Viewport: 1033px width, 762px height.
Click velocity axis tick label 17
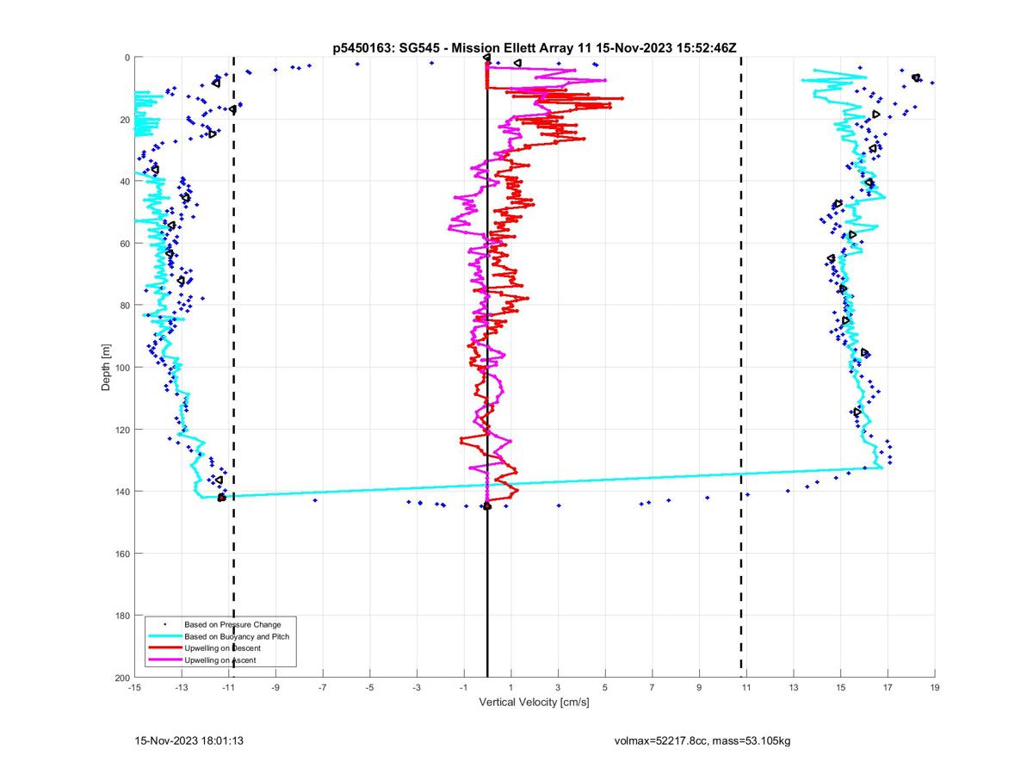(x=888, y=688)
